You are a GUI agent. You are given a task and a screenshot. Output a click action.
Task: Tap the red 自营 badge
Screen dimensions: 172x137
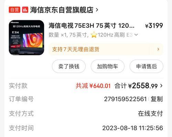pos(14,10)
